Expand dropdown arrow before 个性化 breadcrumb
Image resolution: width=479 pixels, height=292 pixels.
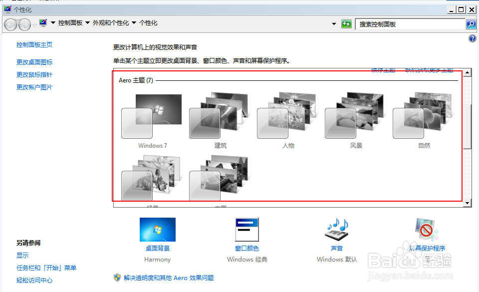[x=134, y=23]
